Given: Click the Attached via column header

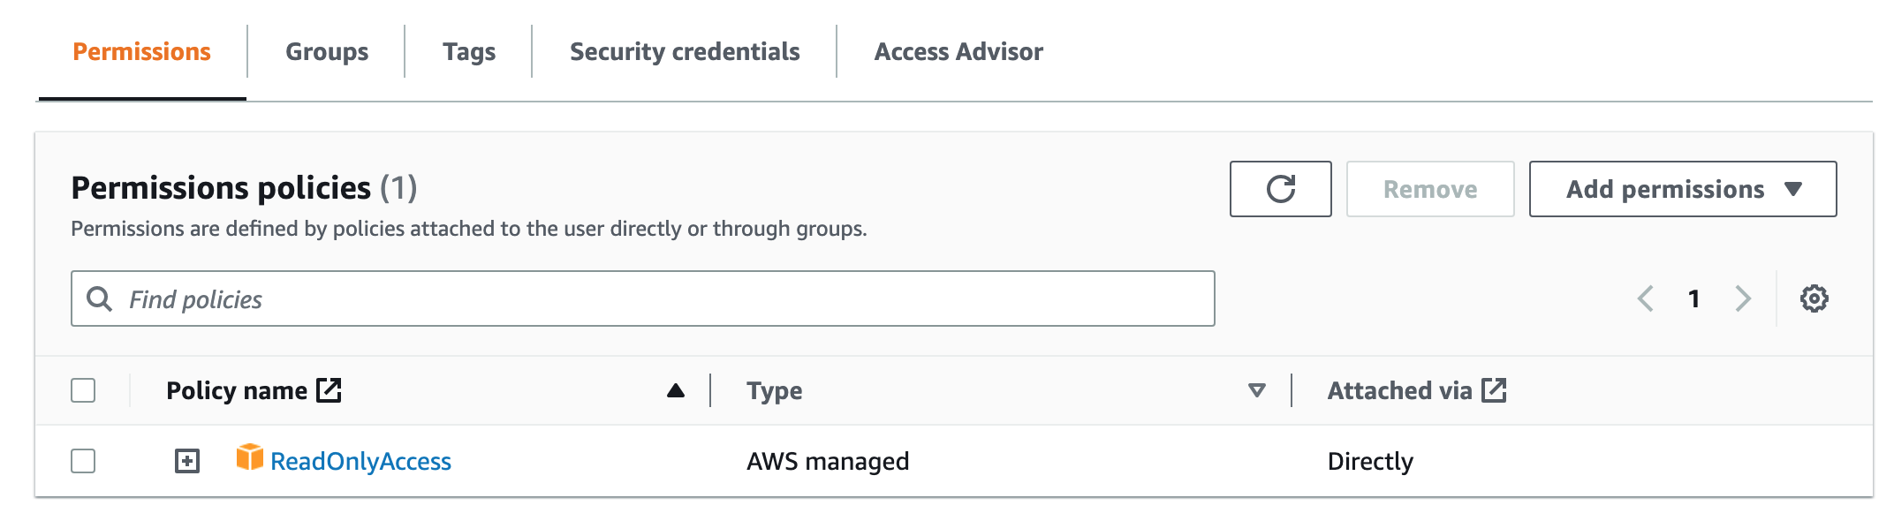Looking at the screenshot, I should tap(1399, 390).
